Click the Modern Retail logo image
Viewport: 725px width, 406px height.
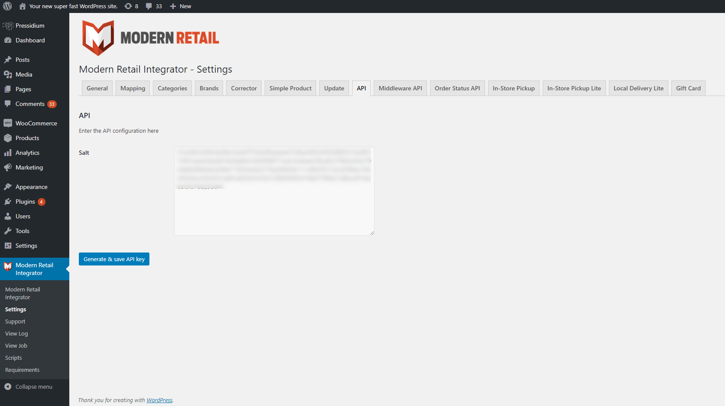pyautogui.click(x=150, y=38)
